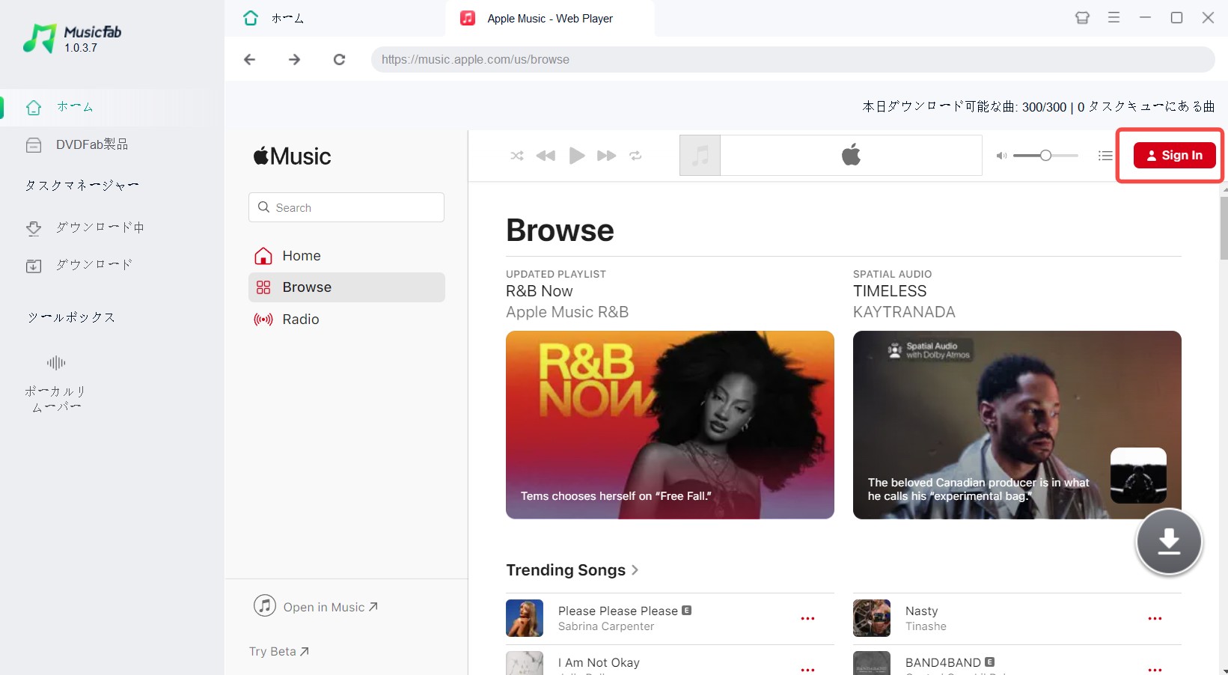Switch to Apple Music Web Player tab
The image size is (1228, 675).
(x=550, y=18)
